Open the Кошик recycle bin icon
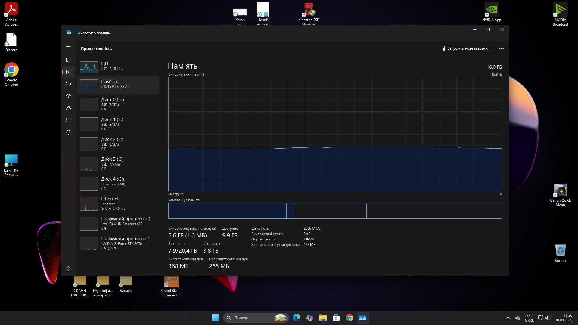The height and width of the screenshot is (325, 578). [x=560, y=253]
